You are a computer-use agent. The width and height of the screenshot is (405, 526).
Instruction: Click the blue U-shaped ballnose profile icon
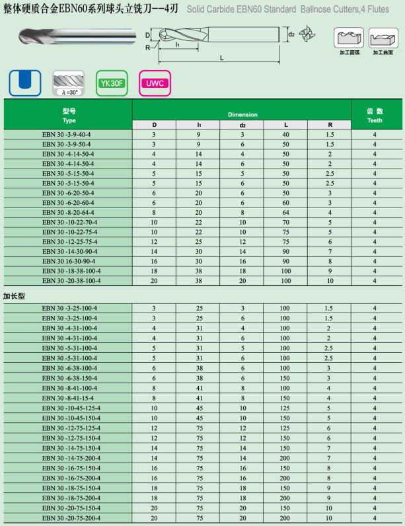coord(25,83)
